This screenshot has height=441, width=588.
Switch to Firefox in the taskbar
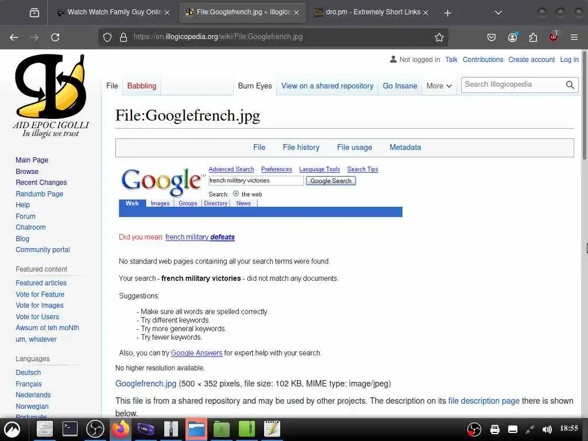point(121,429)
